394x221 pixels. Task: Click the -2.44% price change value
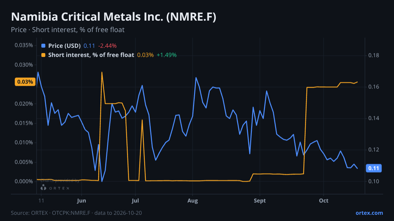point(107,46)
